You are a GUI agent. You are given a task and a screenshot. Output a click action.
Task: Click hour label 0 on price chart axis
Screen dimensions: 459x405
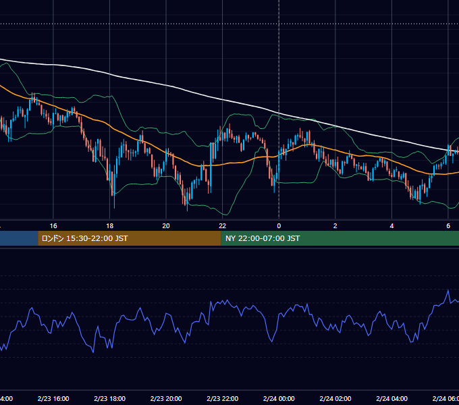[x=279, y=226]
